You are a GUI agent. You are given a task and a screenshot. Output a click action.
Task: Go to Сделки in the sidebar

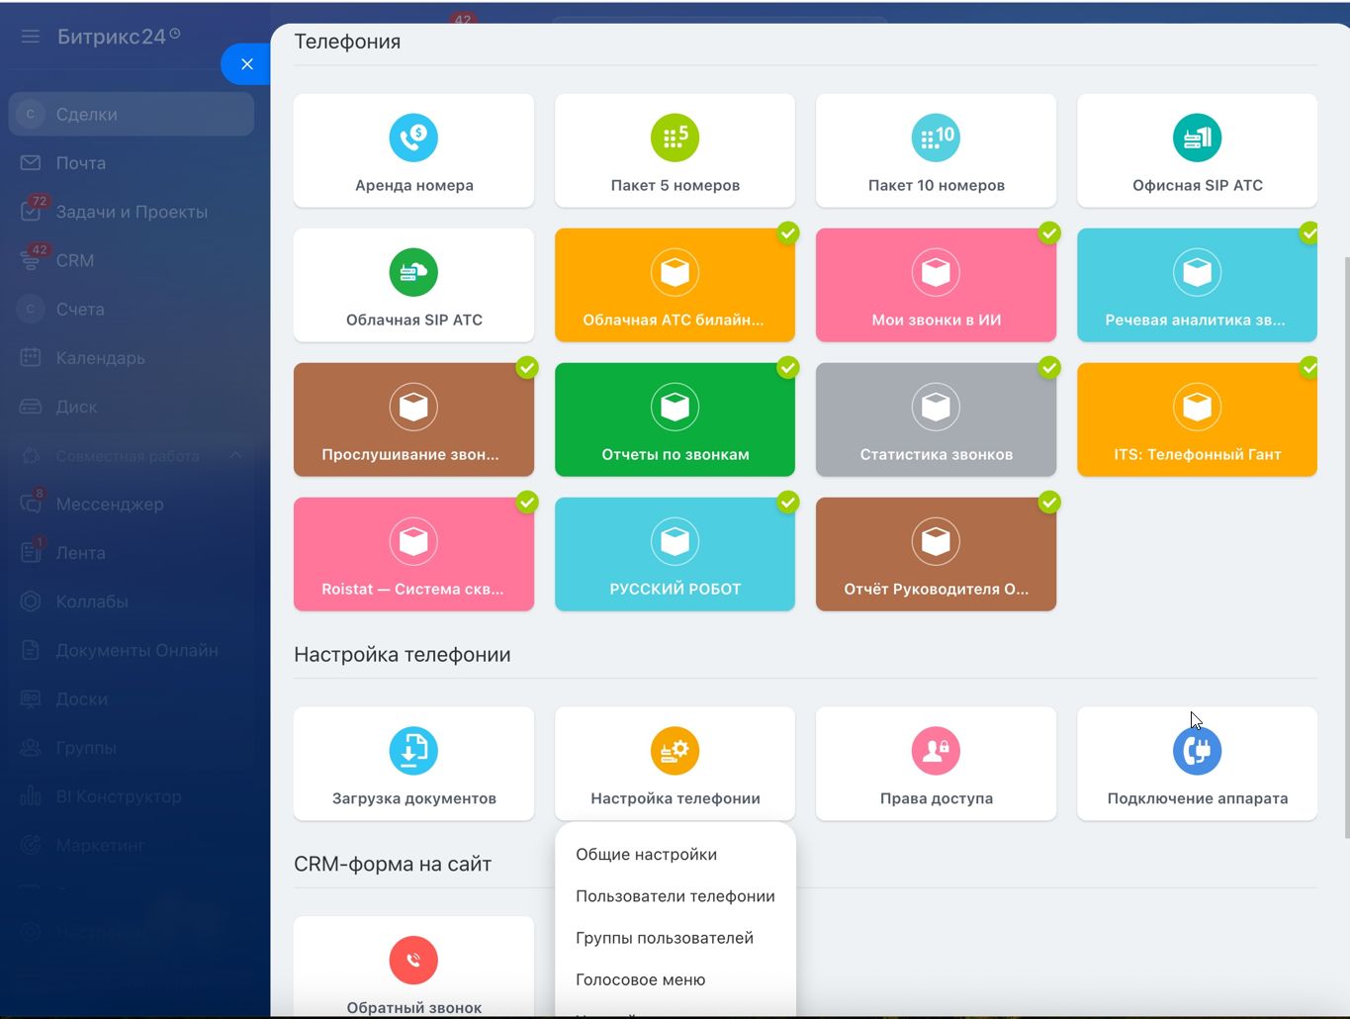132,115
